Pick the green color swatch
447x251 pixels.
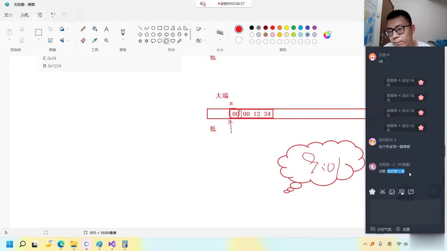[293, 28]
